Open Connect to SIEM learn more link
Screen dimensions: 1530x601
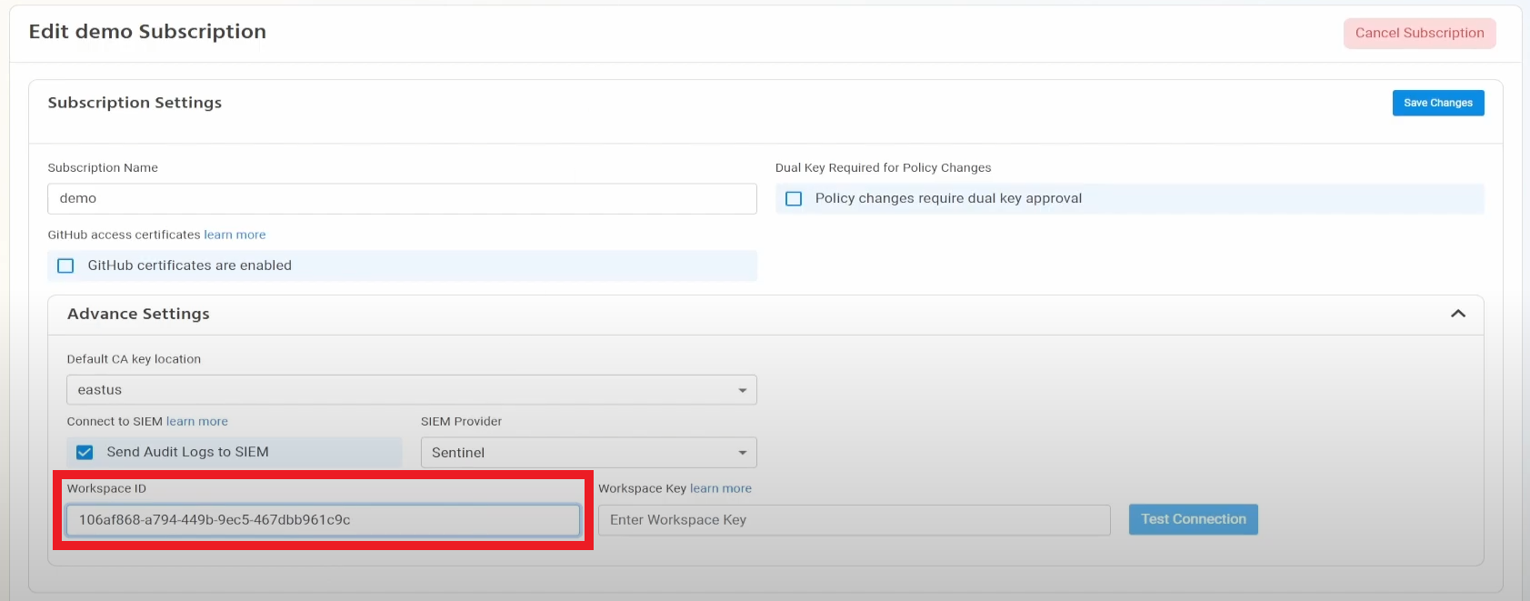[x=196, y=422]
